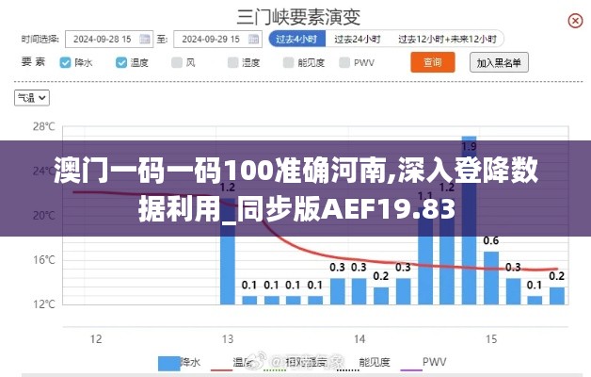Click the 16℃ axis label
This screenshot has height=377, width=591.
[43, 259]
